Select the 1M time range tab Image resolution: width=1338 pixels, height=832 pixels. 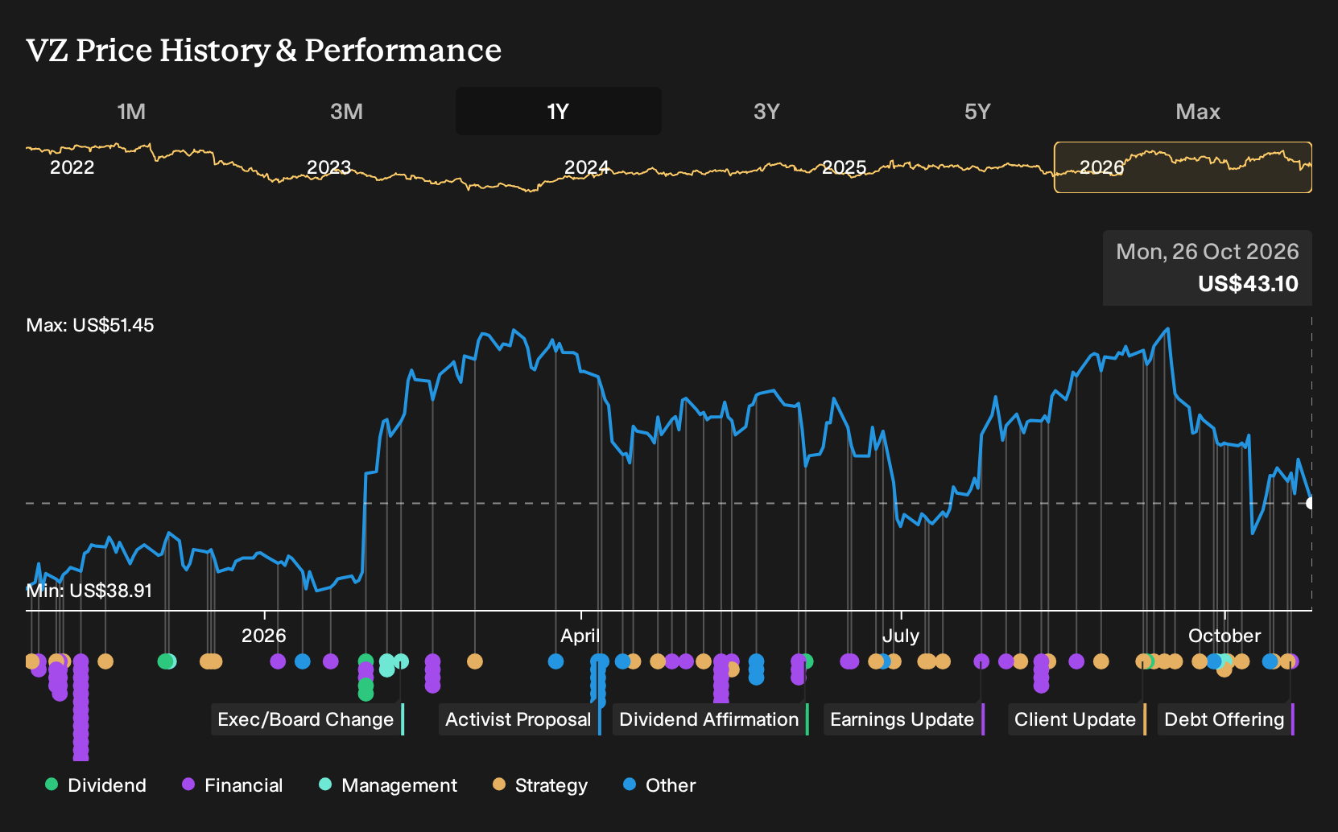[131, 111]
